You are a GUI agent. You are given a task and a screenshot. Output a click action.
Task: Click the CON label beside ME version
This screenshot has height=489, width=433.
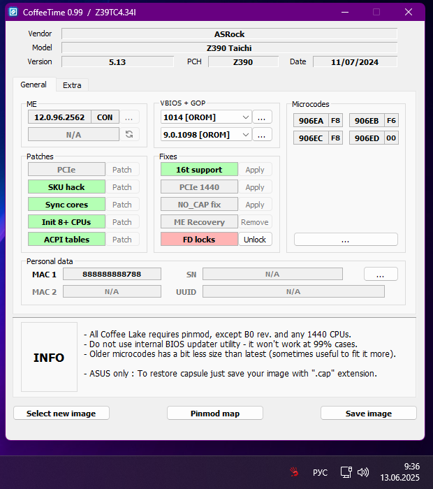[105, 117]
